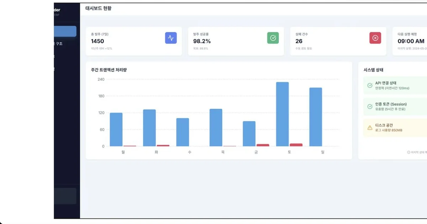The width and height of the screenshot is (427, 224).
Task: Select the highlighted active sidebar menu item
Action: point(65,31)
